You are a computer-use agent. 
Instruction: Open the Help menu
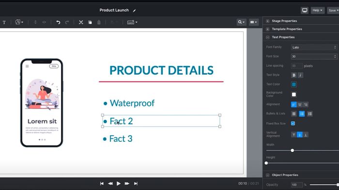point(317,10)
